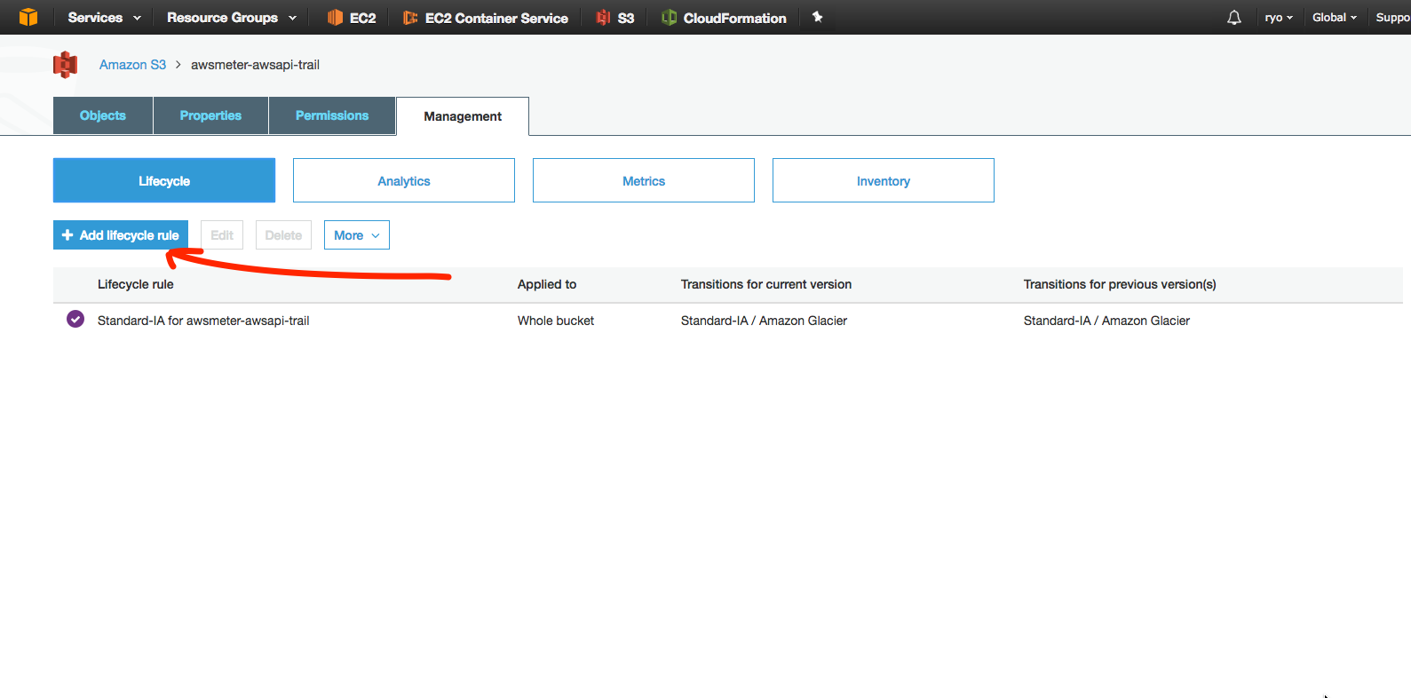
Task: Expand the Services menu
Action: 104,18
